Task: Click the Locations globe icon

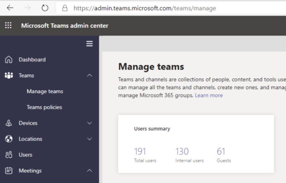Action: [9, 139]
